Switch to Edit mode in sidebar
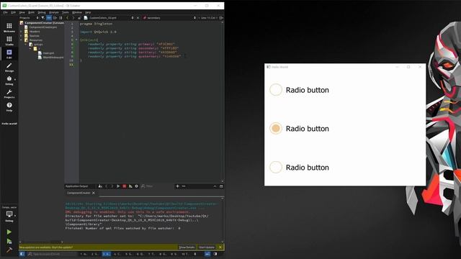The height and width of the screenshot is (259, 461). click(9, 54)
